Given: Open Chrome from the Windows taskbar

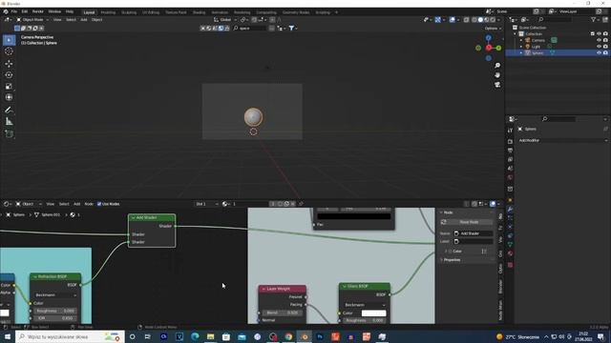Looking at the screenshot, I should pos(288,336).
